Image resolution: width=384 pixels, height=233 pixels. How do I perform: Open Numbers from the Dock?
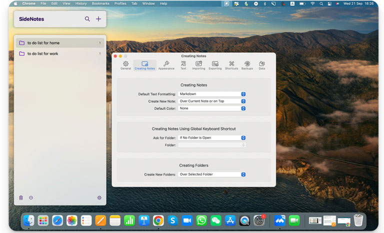pos(129,221)
